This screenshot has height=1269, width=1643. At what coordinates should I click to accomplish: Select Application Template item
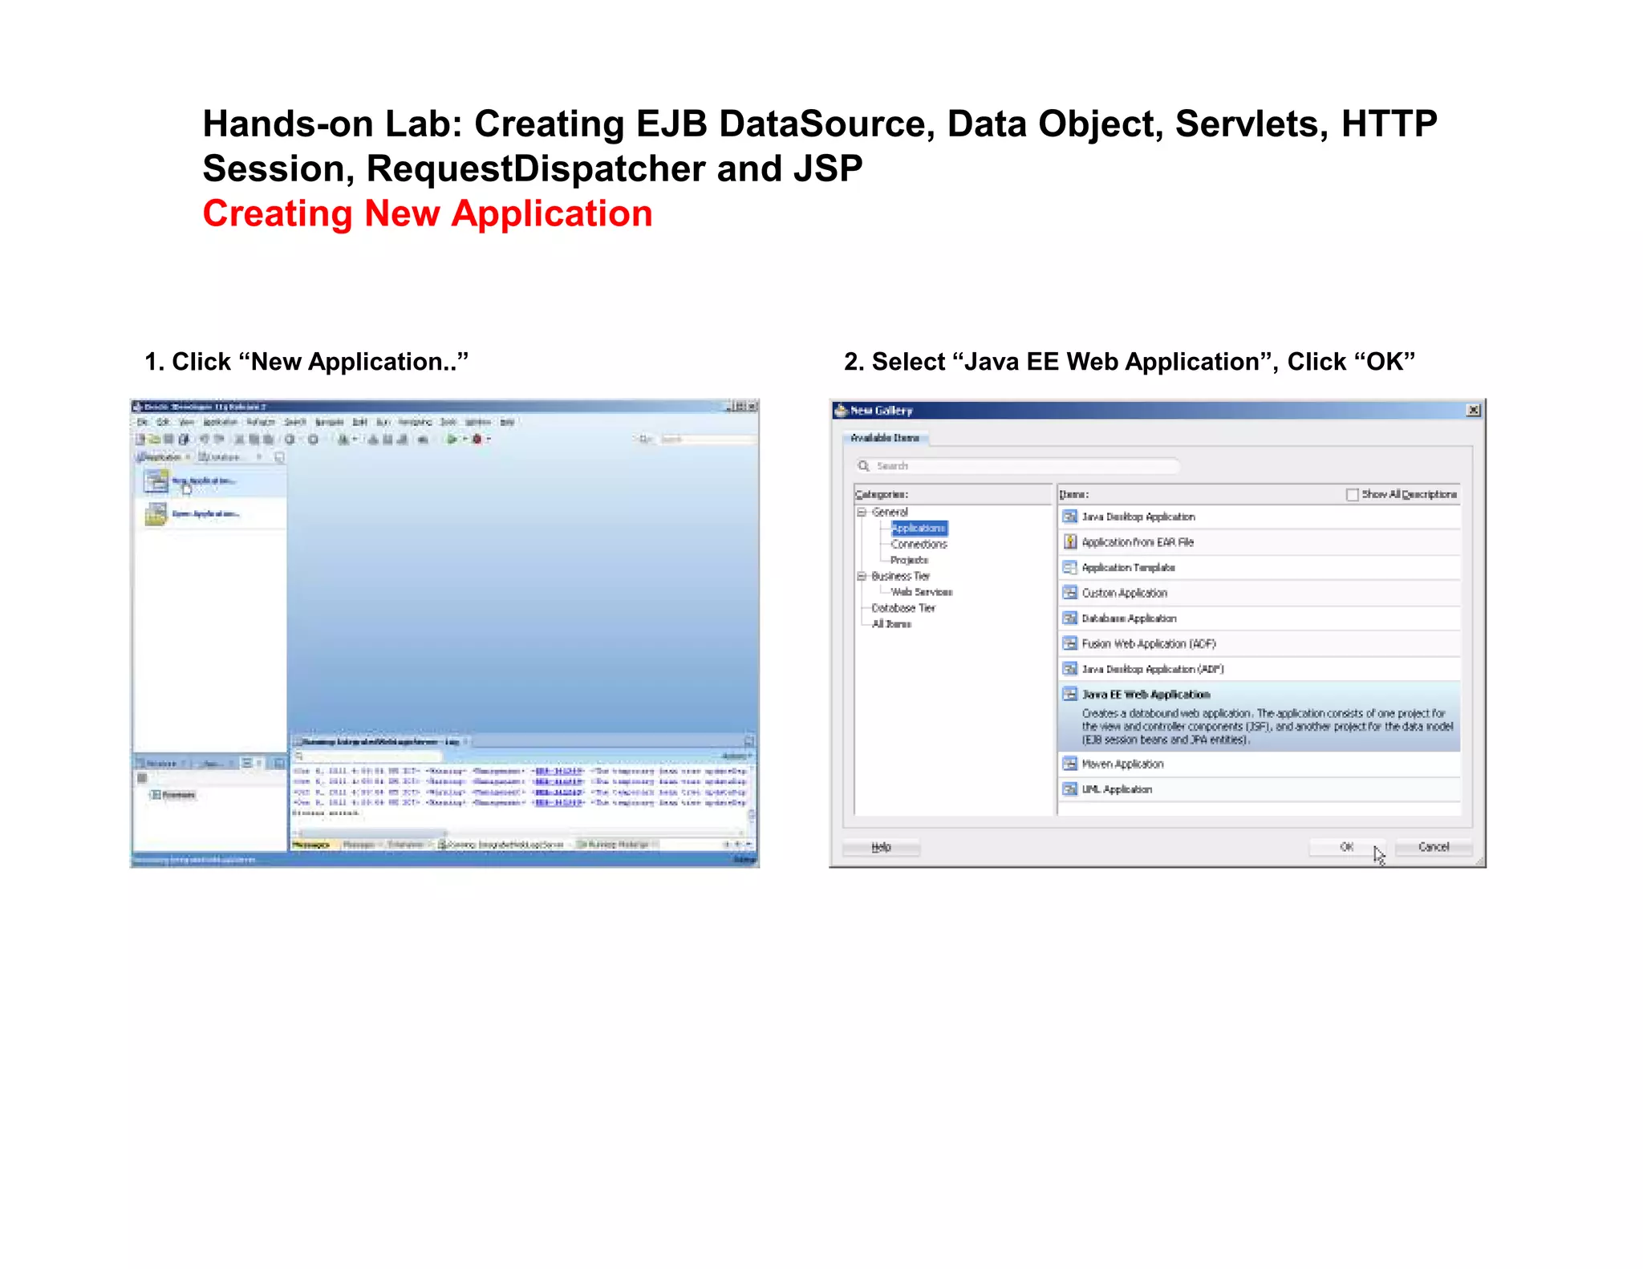coord(1260,568)
